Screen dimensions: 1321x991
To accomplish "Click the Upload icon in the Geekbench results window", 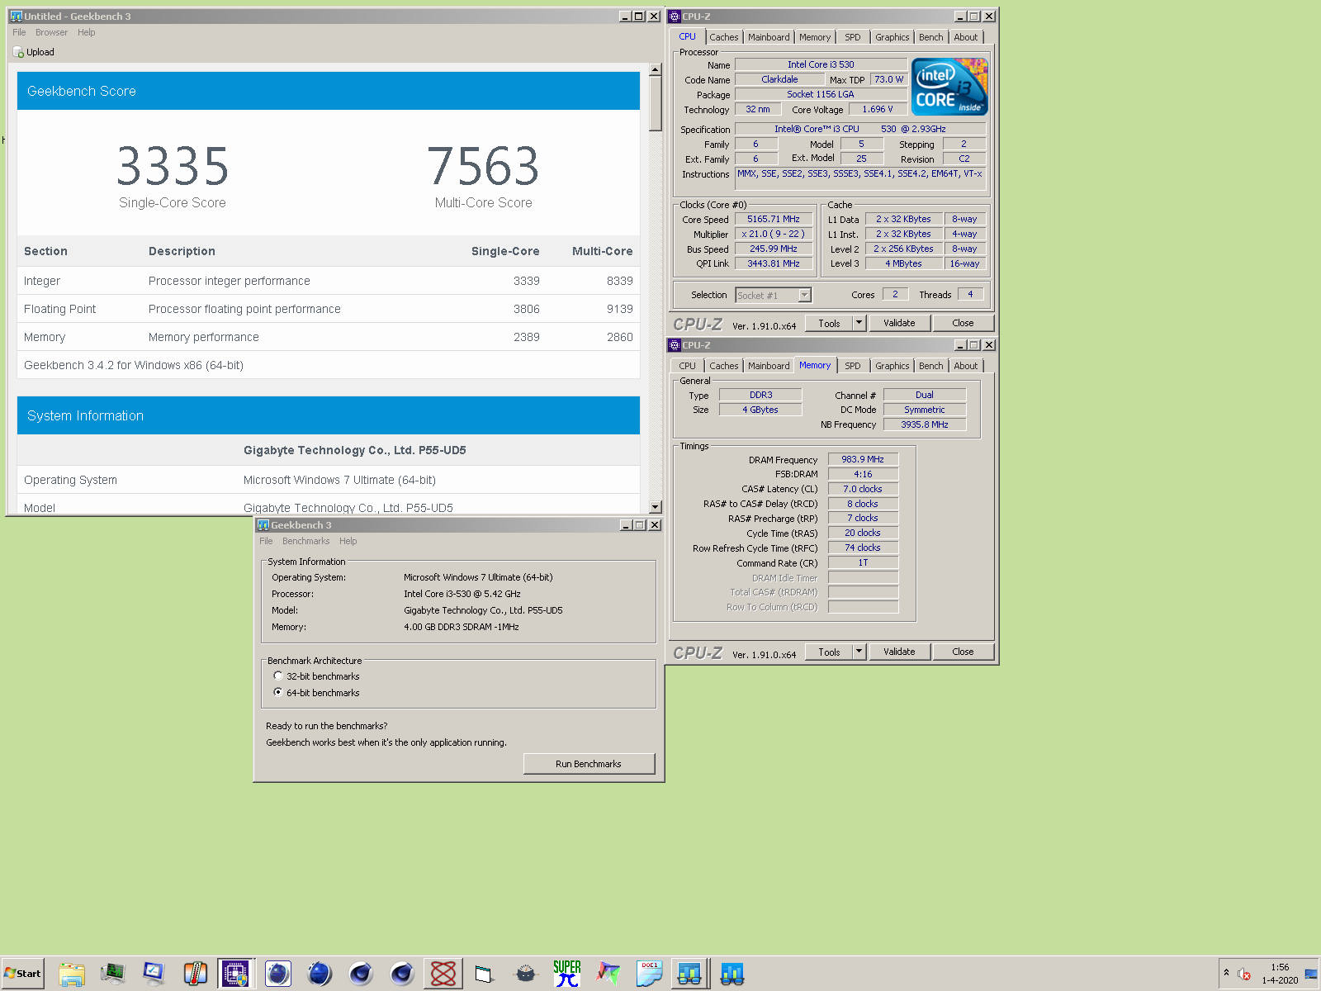I will 18,52.
